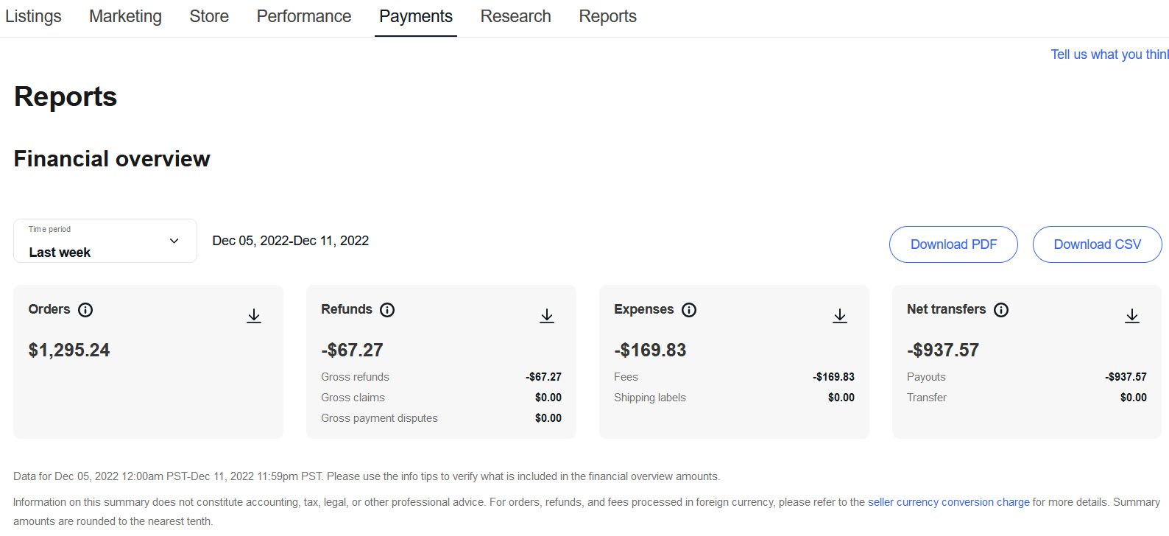Open the Net transfers info tip icon
Viewport: 1169px width, 536px height.
pyautogui.click(x=1001, y=310)
